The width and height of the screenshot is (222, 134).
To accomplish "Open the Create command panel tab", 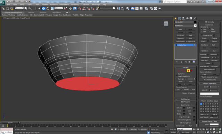I will pos(176,18).
